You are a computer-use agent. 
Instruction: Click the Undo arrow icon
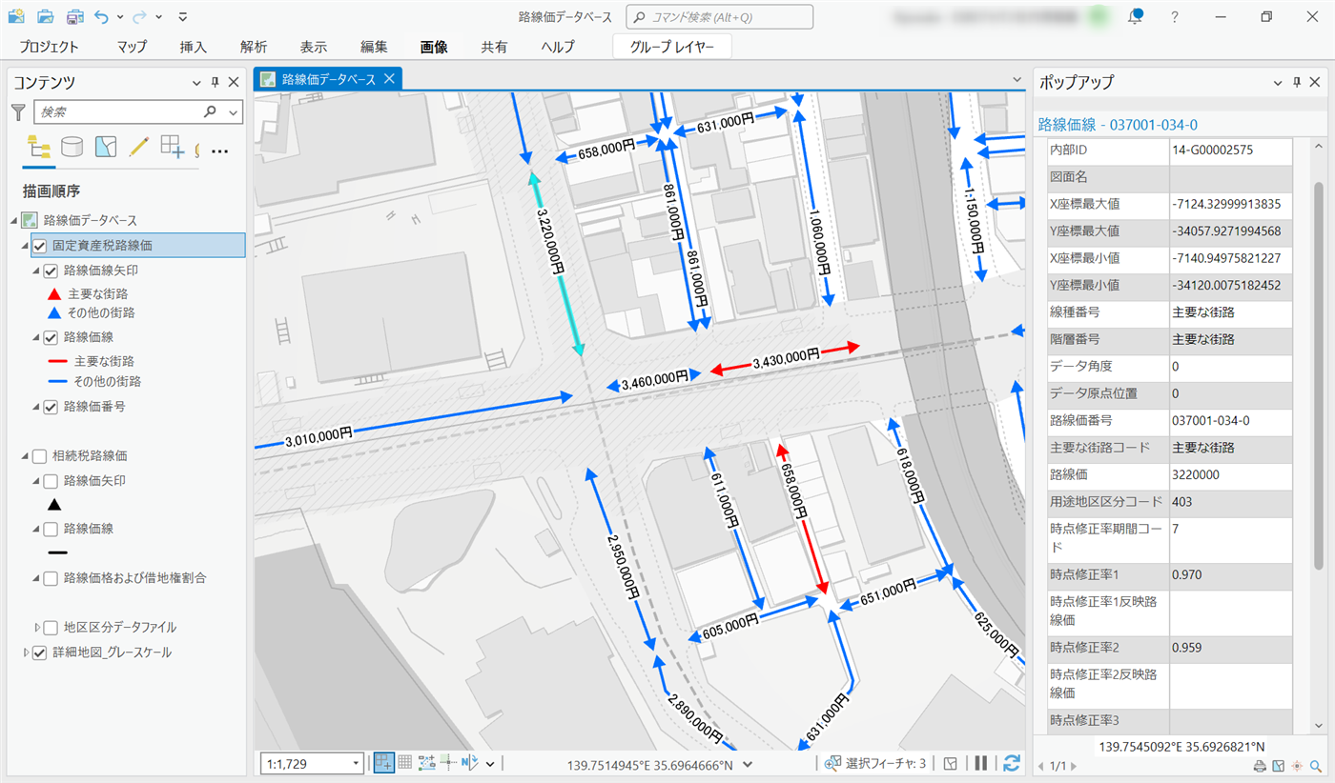click(x=102, y=16)
